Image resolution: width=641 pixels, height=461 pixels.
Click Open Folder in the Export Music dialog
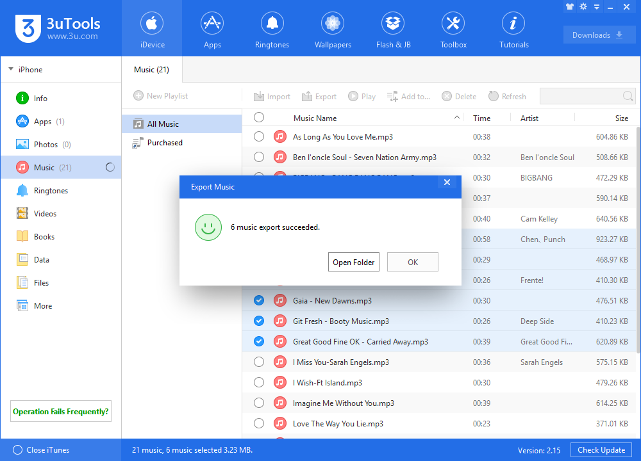click(353, 261)
